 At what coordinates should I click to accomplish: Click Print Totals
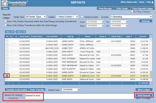[122, 8]
